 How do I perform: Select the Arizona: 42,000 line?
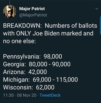pyautogui.click(x=25, y=72)
